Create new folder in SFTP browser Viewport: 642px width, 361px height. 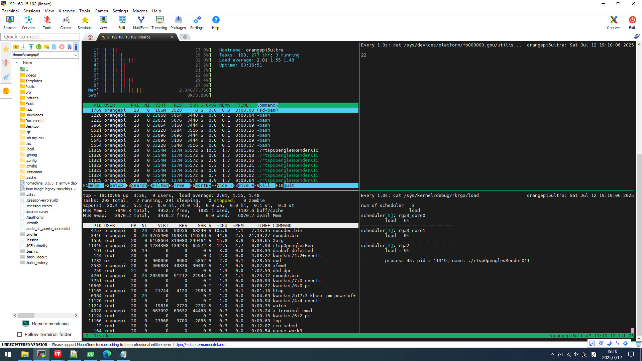[x=46, y=47]
